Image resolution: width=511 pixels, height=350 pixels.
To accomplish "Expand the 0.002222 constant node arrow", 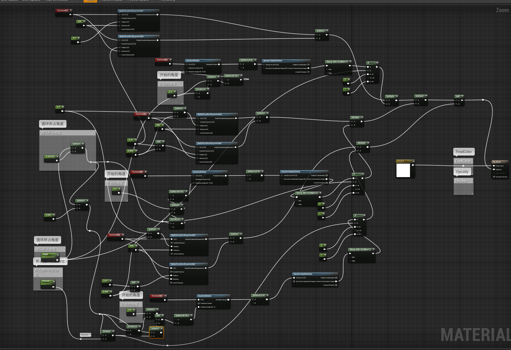I will 57,156.
